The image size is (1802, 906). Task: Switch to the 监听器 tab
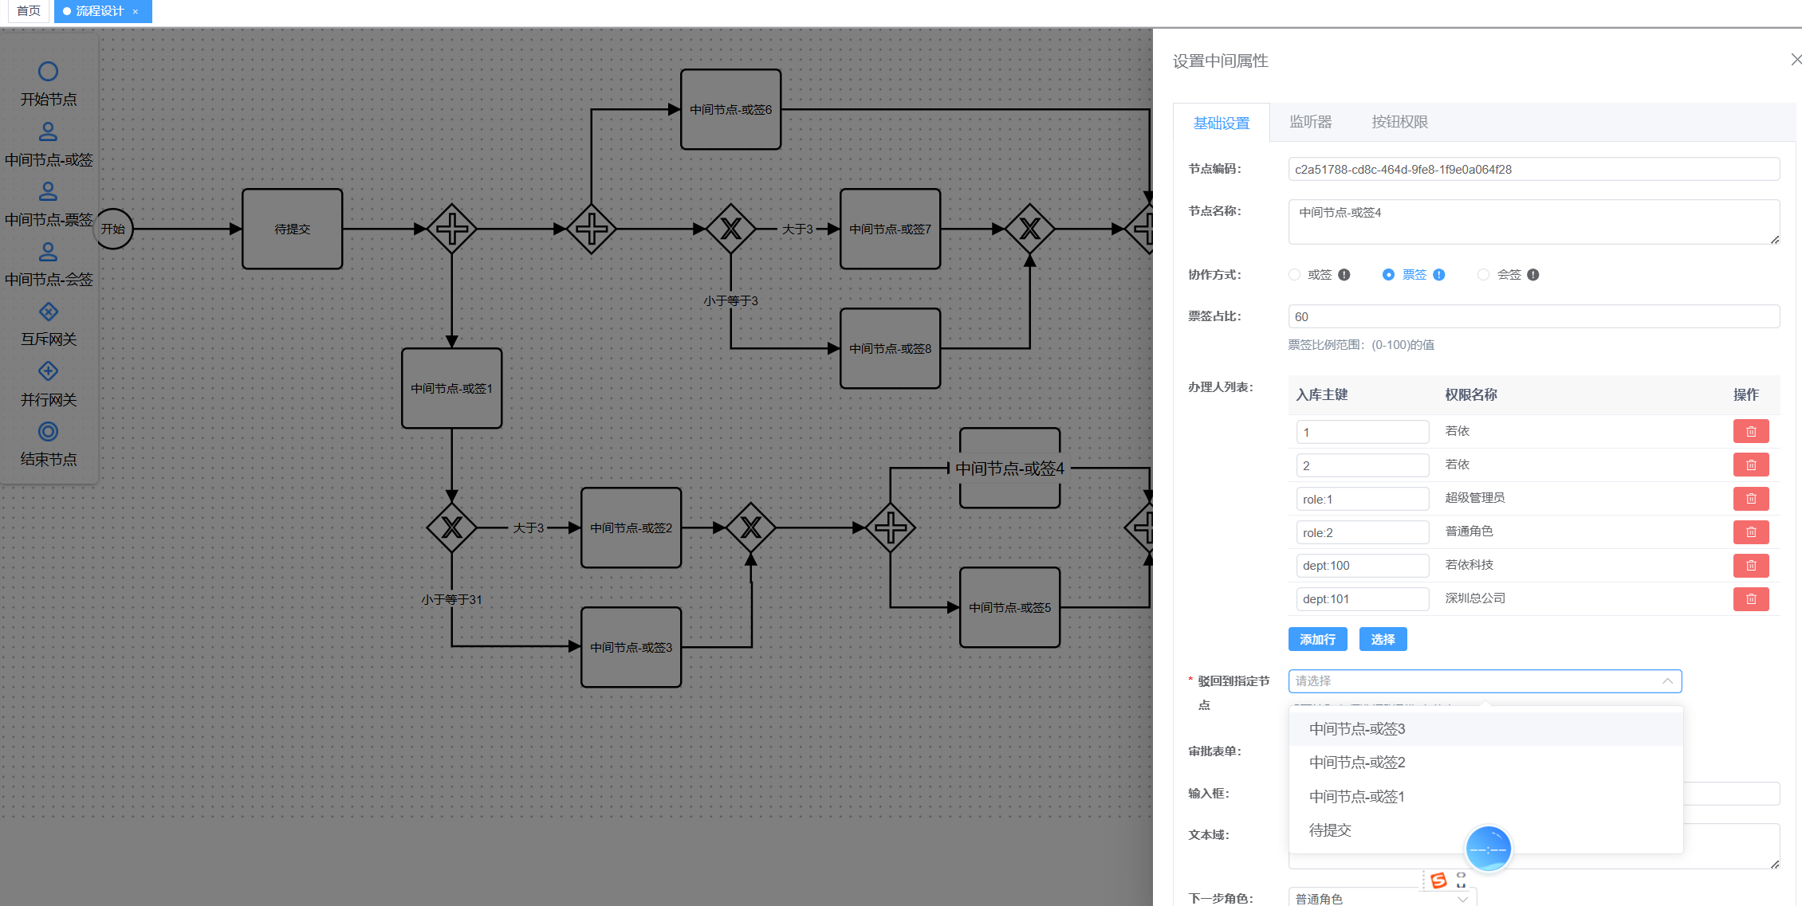[x=1310, y=122]
